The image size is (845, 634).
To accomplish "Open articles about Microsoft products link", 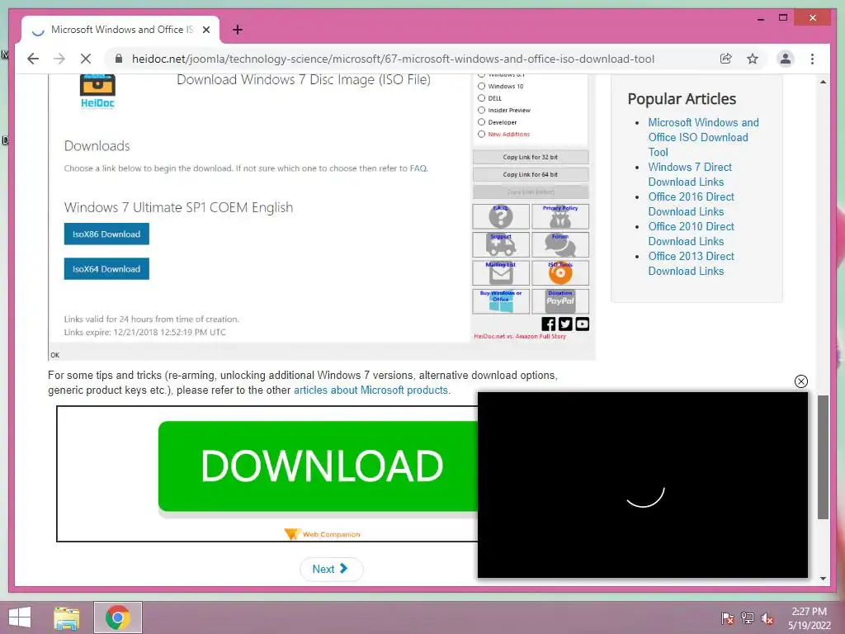I will [371, 390].
